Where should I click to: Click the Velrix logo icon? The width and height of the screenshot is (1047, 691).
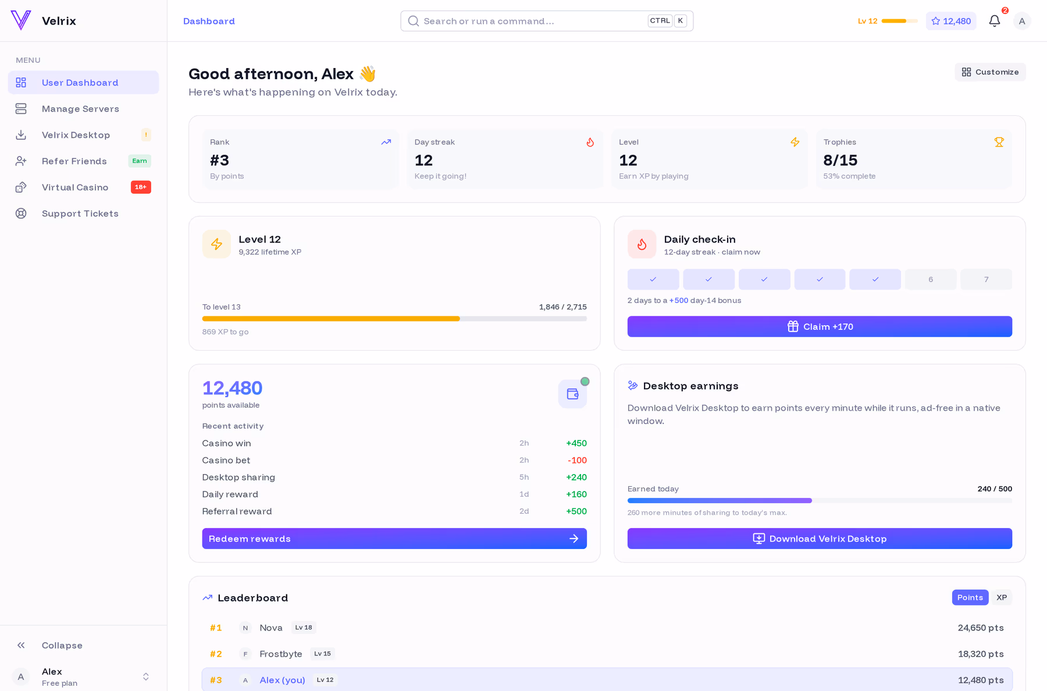click(21, 20)
